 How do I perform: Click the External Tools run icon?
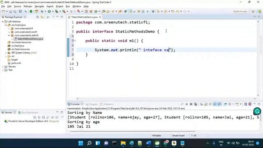point(64,12)
